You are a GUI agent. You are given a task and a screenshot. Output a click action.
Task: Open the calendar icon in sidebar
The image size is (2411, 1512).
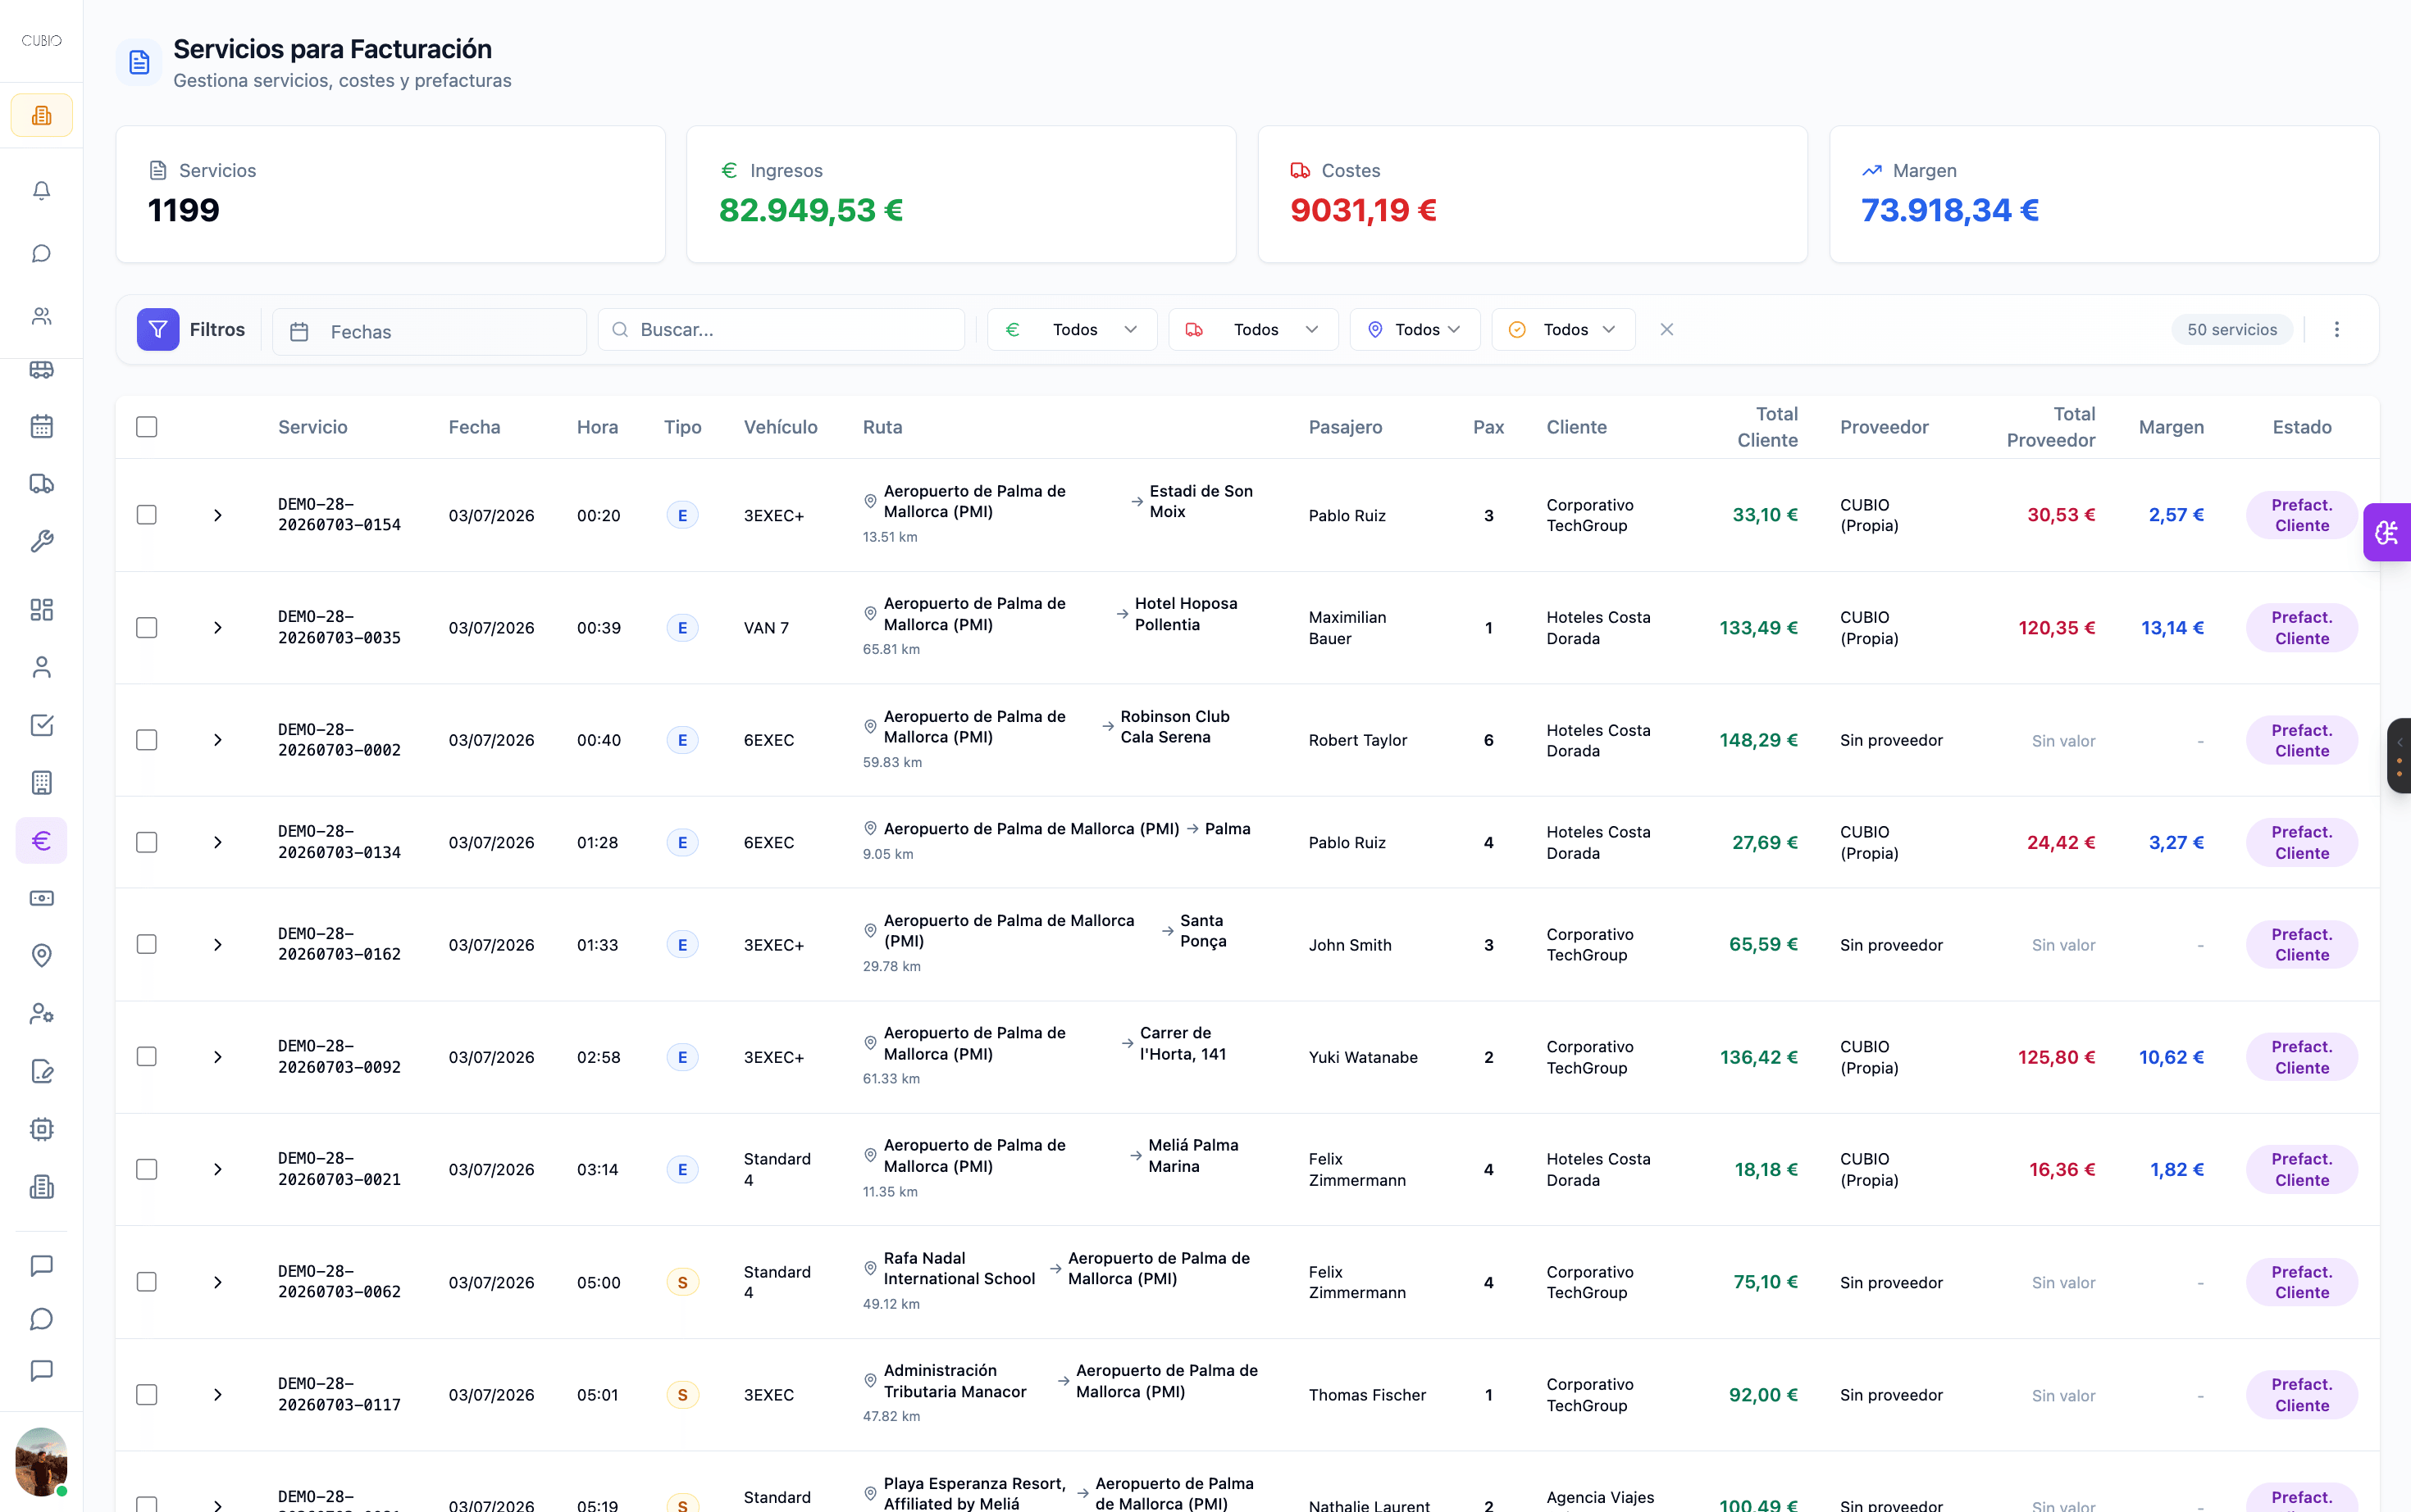(x=41, y=426)
